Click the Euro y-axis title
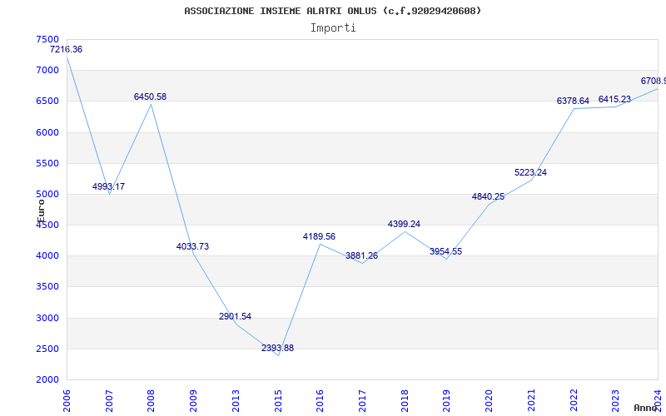The image size is (666, 416). click(41, 211)
